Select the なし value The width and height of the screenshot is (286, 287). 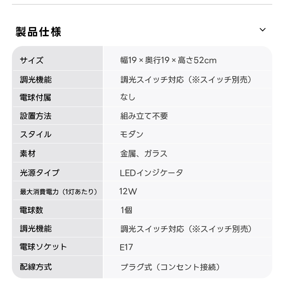click(127, 97)
